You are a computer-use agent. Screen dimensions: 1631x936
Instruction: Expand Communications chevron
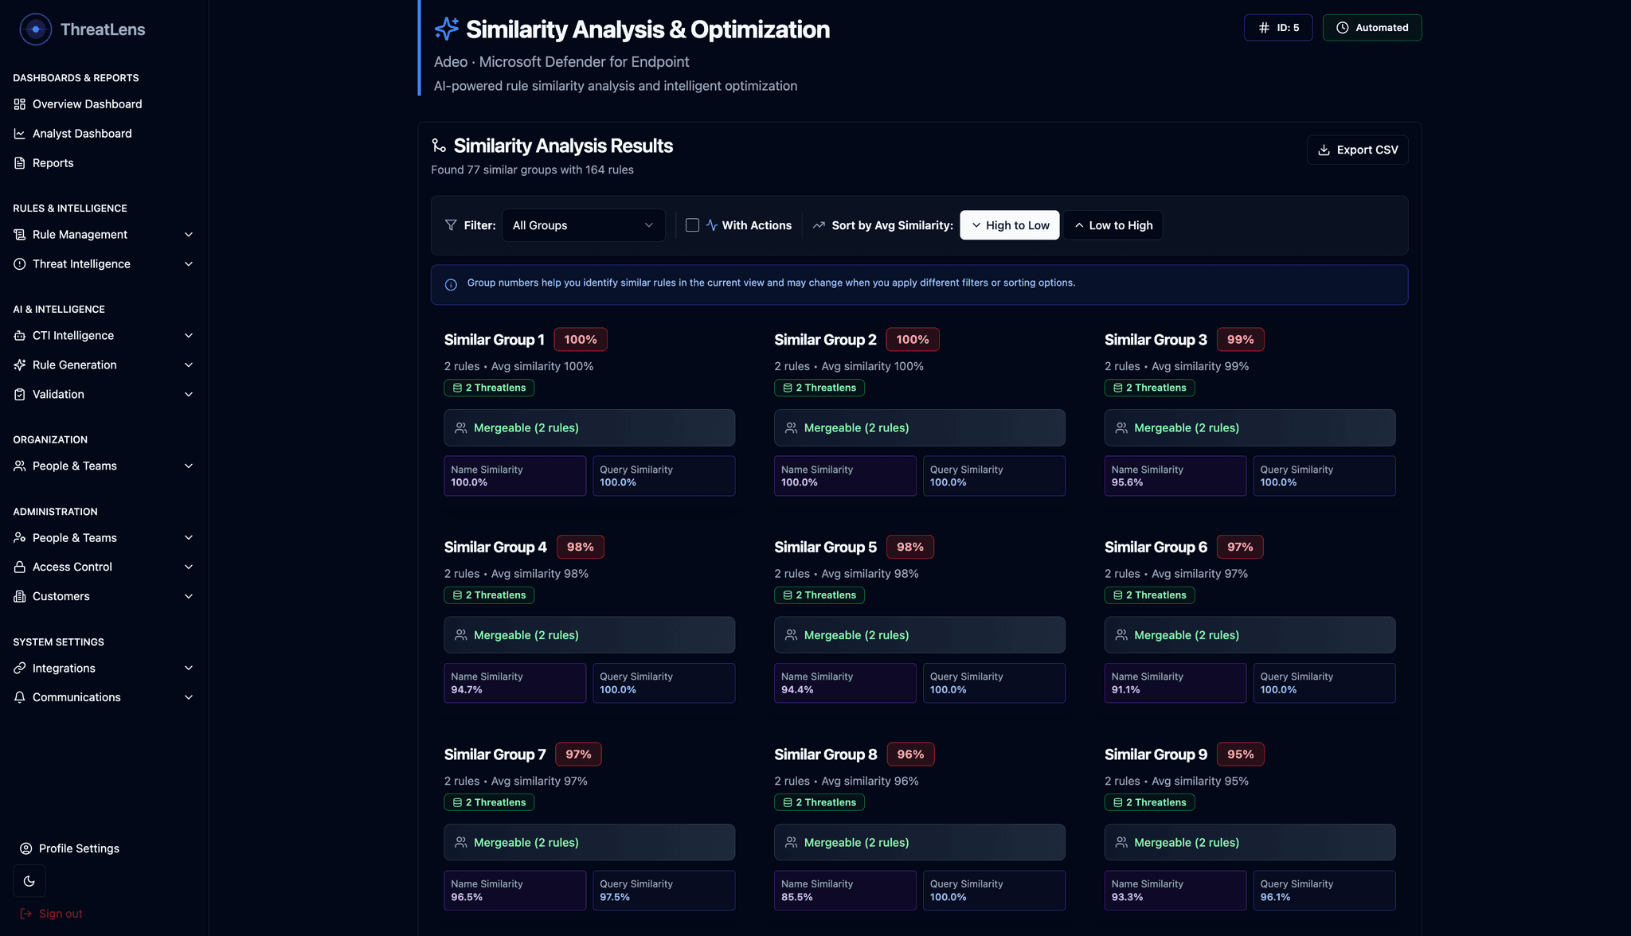pyautogui.click(x=189, y=697)
